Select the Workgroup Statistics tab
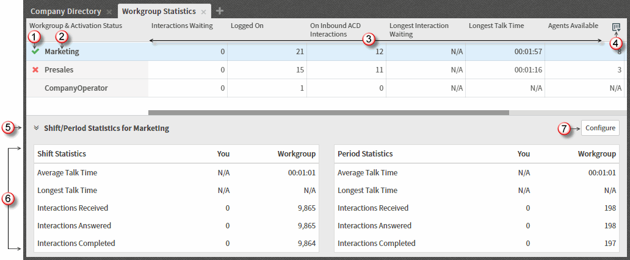This screenshot has width=630, height=260. [x=159, y=11]
